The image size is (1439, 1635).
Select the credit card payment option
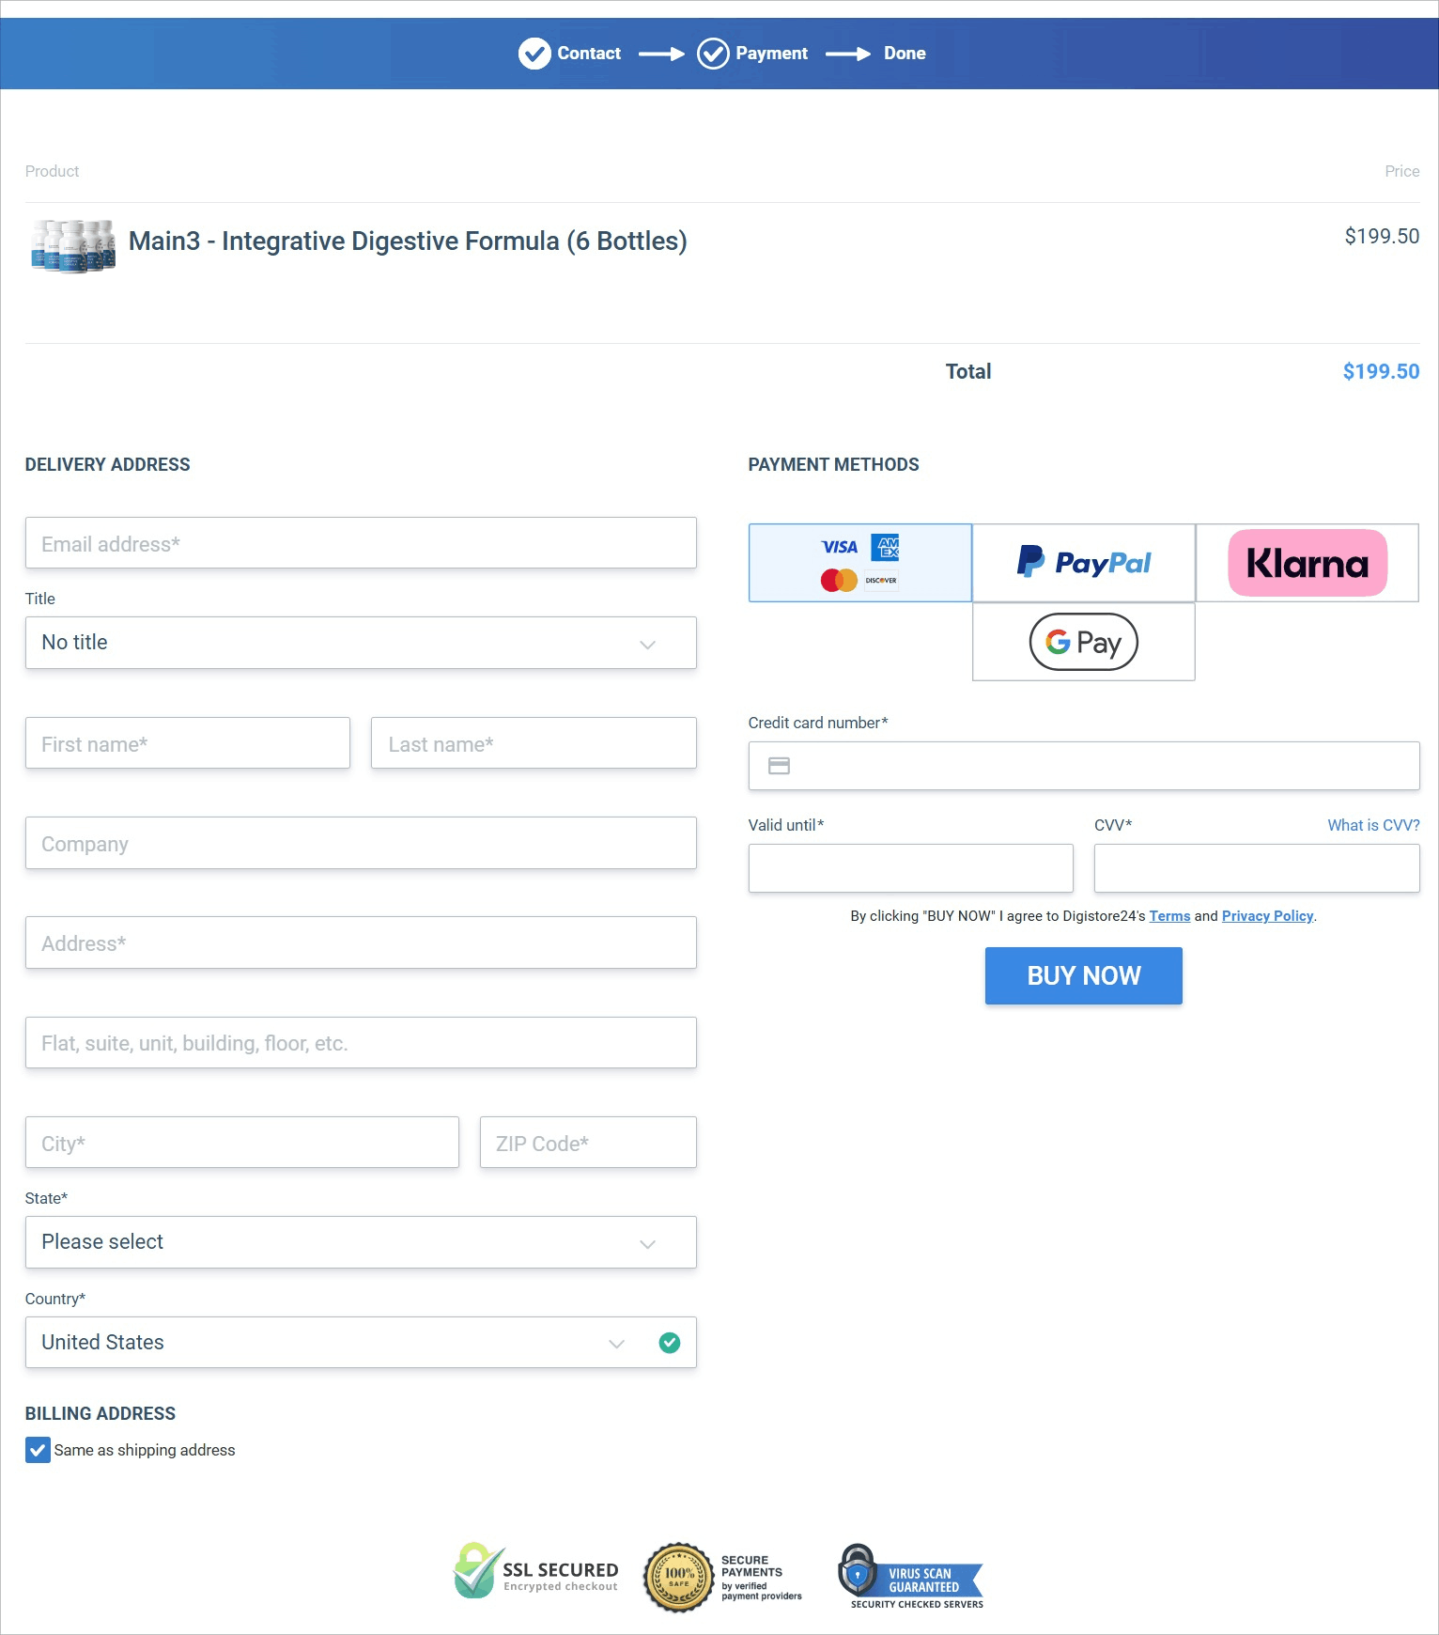859,563
